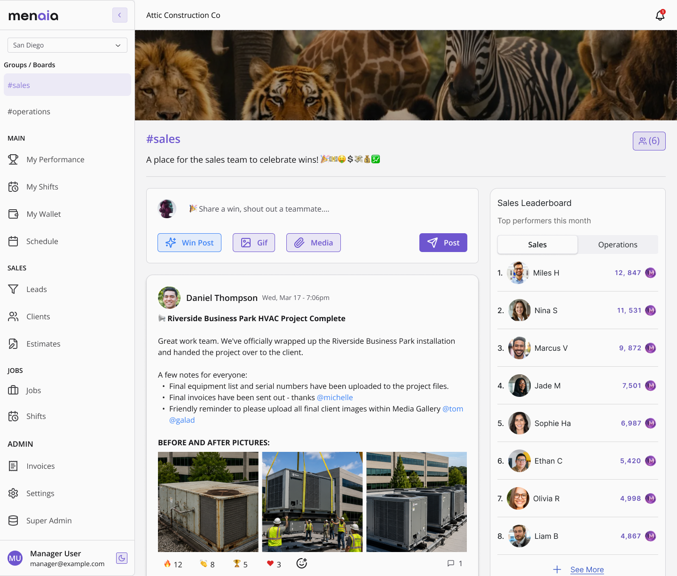The image size is (677, 576).
Task: Click the My Wallet icon
Action: [13, 214]
